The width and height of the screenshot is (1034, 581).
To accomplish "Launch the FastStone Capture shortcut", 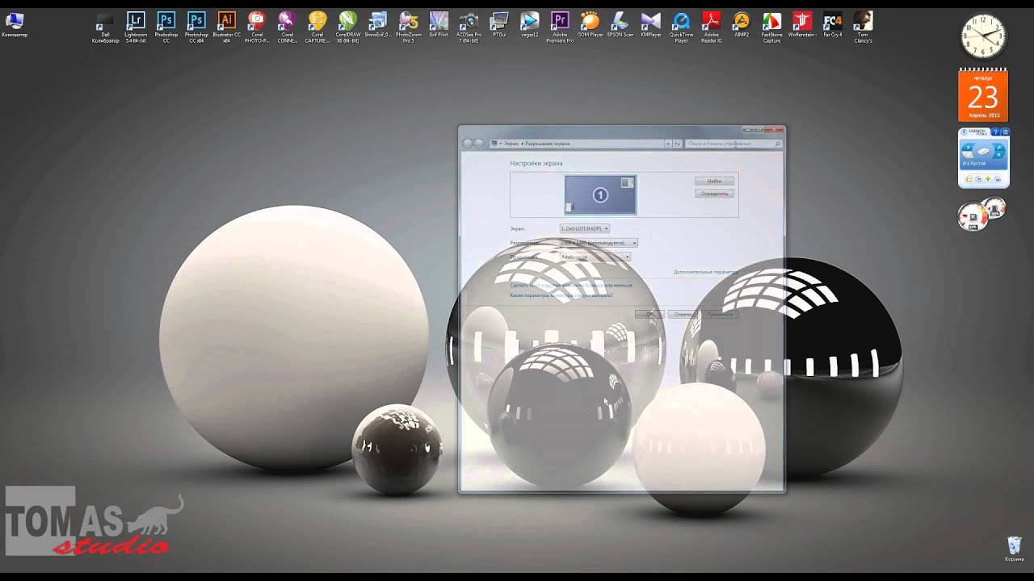I will pyautogui.click(x=772, y=27).
